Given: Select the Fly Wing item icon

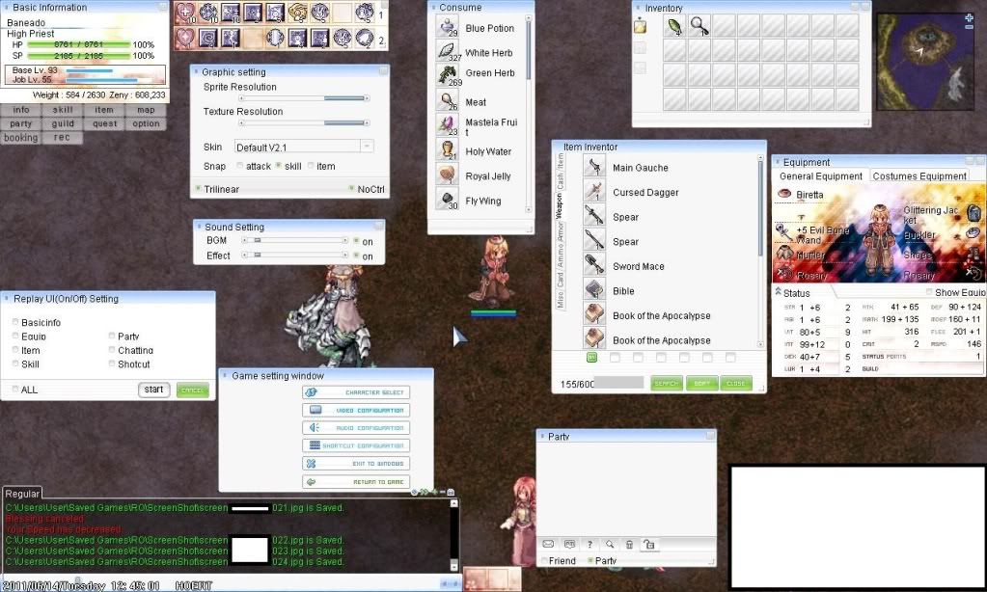Looking at the screenshot, I should [447, 201].
